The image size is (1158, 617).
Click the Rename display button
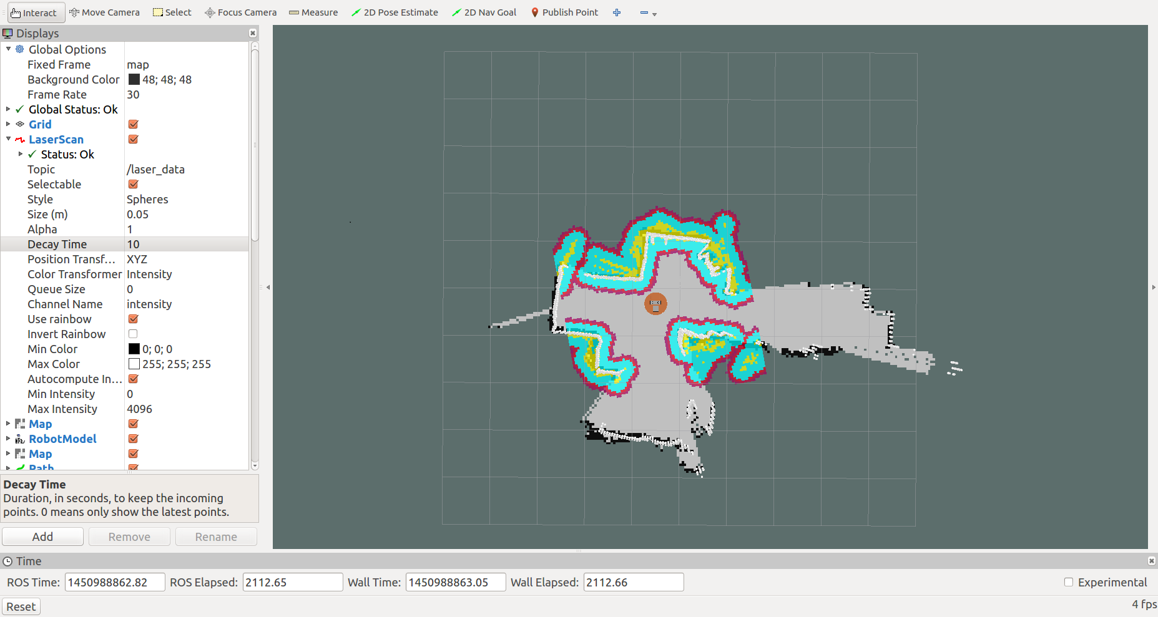point(216,537)
